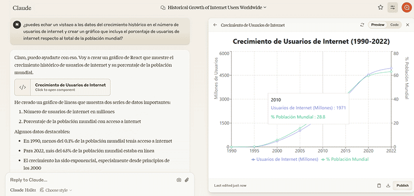Download the artifact
This screenshot has height=196, width=414.
[388, 186]
